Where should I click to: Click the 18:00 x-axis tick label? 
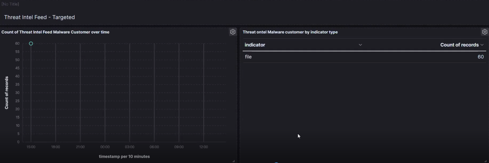[x=56, y=147]
